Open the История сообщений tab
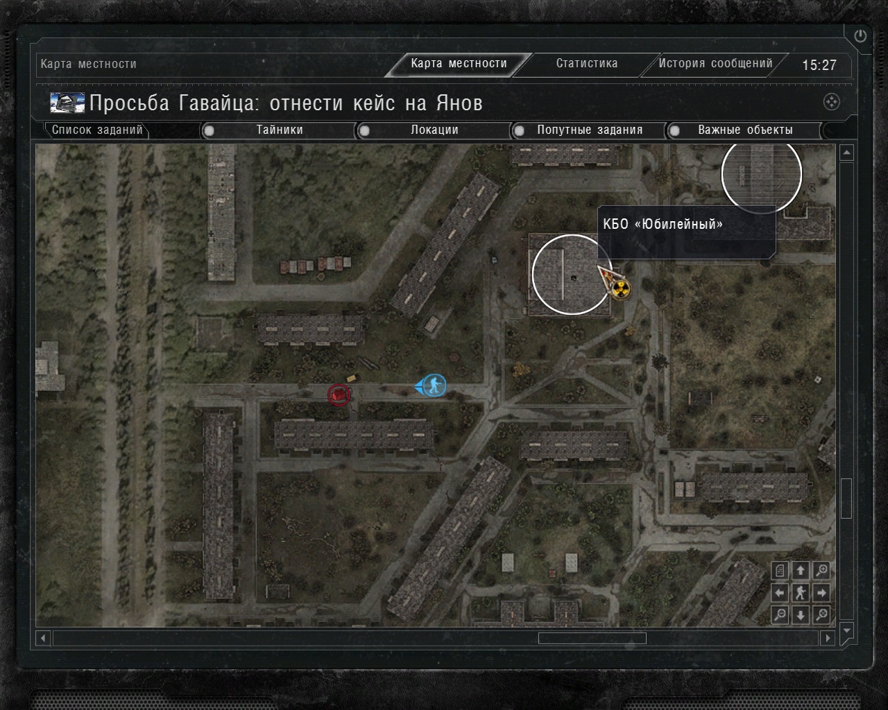 click(715, 64)
